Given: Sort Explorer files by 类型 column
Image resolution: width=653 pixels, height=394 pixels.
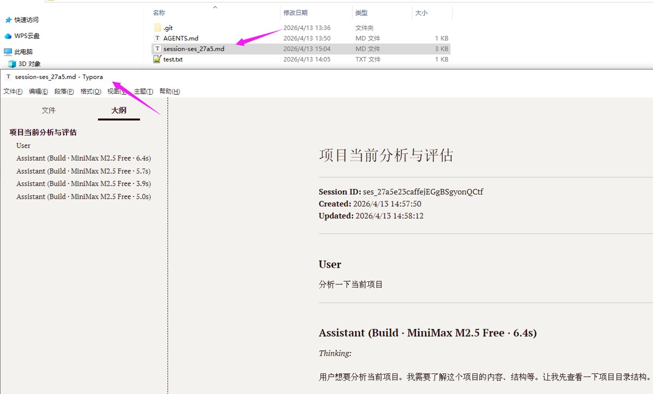Looking at the screenshot, I should (x=361, y=13).
